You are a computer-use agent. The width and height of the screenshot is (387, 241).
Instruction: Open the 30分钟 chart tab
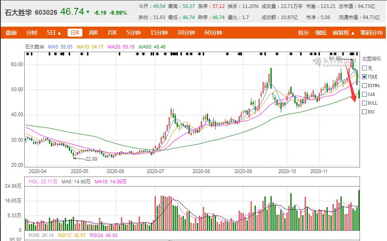[x=186, y=33]
